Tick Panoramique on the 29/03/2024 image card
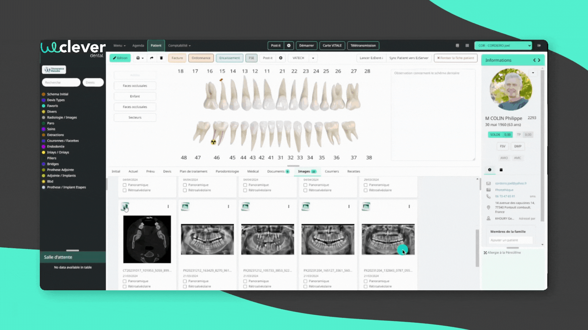The height and width of the screenshot is (330, 588). coord(366,185)
